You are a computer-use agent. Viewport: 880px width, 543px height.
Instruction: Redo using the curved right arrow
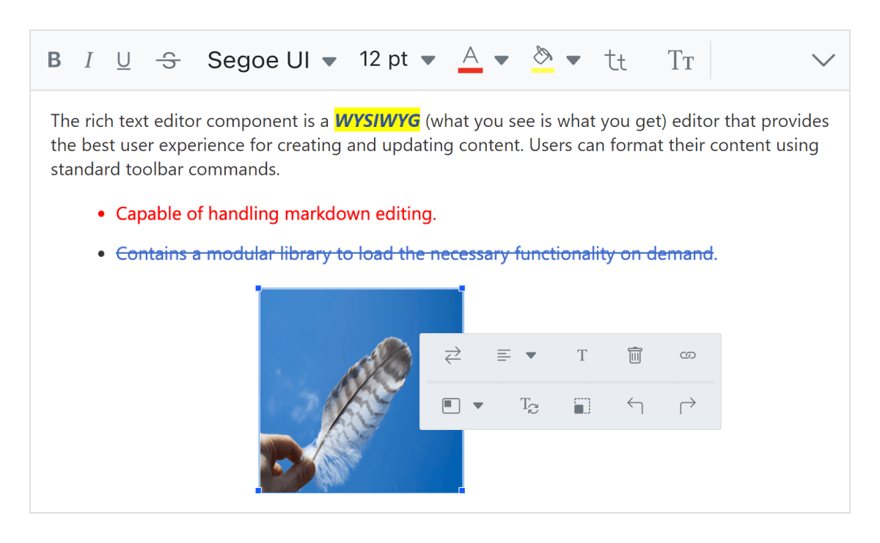click(687, 405)
